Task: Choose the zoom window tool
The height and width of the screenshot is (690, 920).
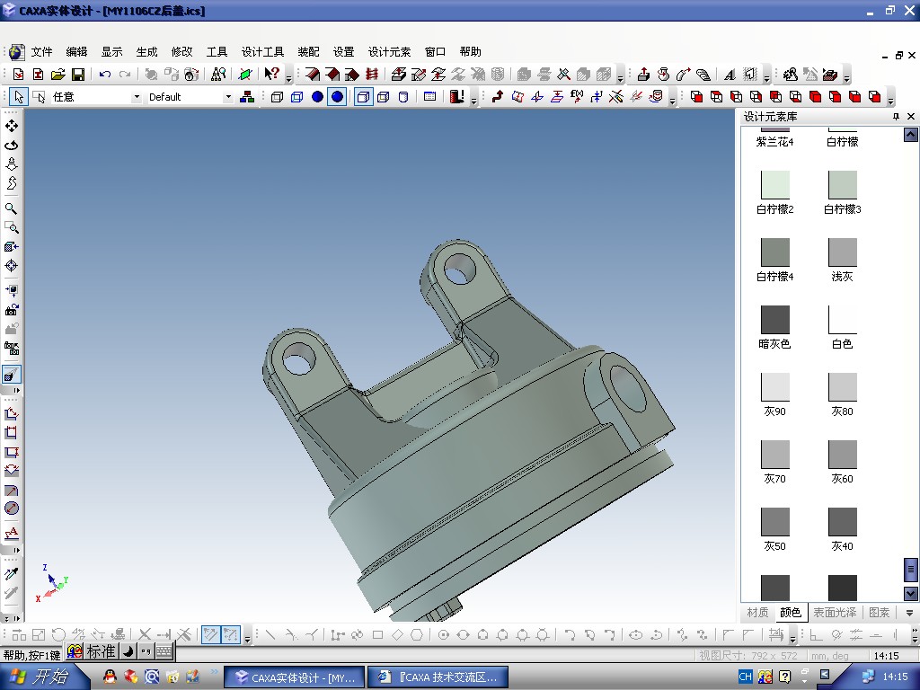Action: pyautogui.click(x=11, y=227)
